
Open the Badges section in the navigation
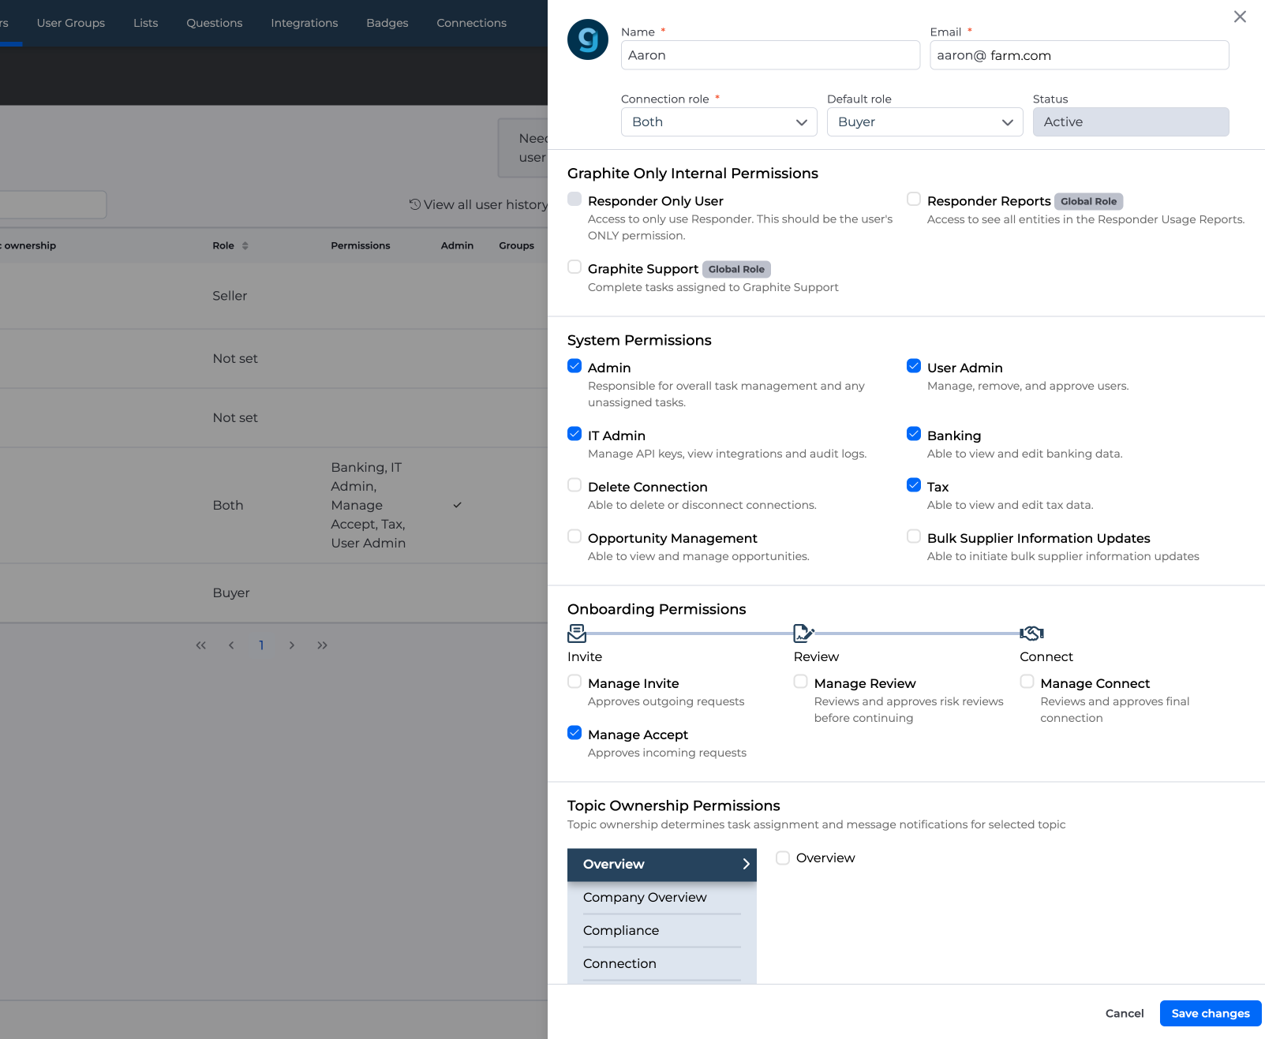click(387, 23)
